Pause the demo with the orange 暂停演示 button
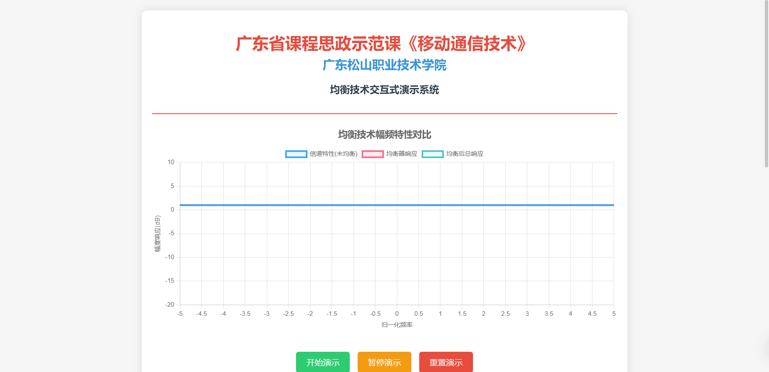This screenshot has width=769, height=372. point(384,362)
